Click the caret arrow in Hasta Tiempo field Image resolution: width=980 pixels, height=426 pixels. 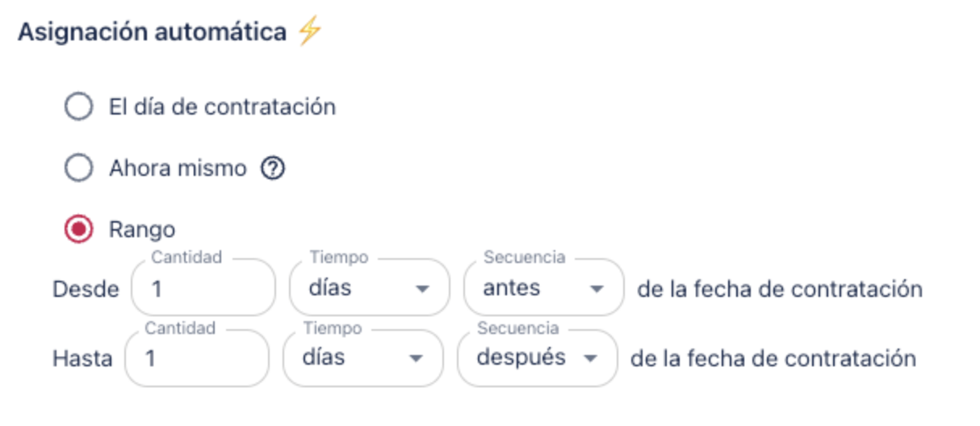pos(416,358)
